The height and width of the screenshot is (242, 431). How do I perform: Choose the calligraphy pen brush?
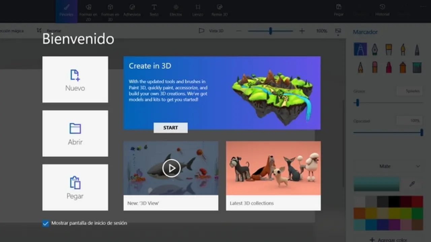coord(374,49)
